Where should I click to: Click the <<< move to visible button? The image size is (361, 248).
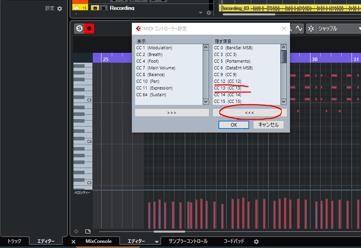click(250, 113)
